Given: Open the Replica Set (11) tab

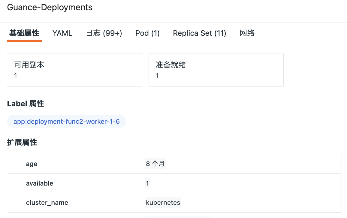Looking at the screenshot, I should point(199,33).
